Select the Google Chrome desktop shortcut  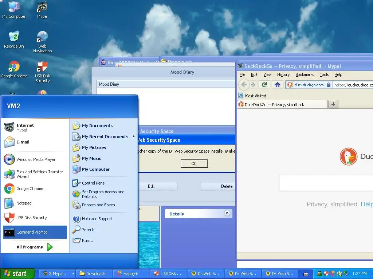14,69
